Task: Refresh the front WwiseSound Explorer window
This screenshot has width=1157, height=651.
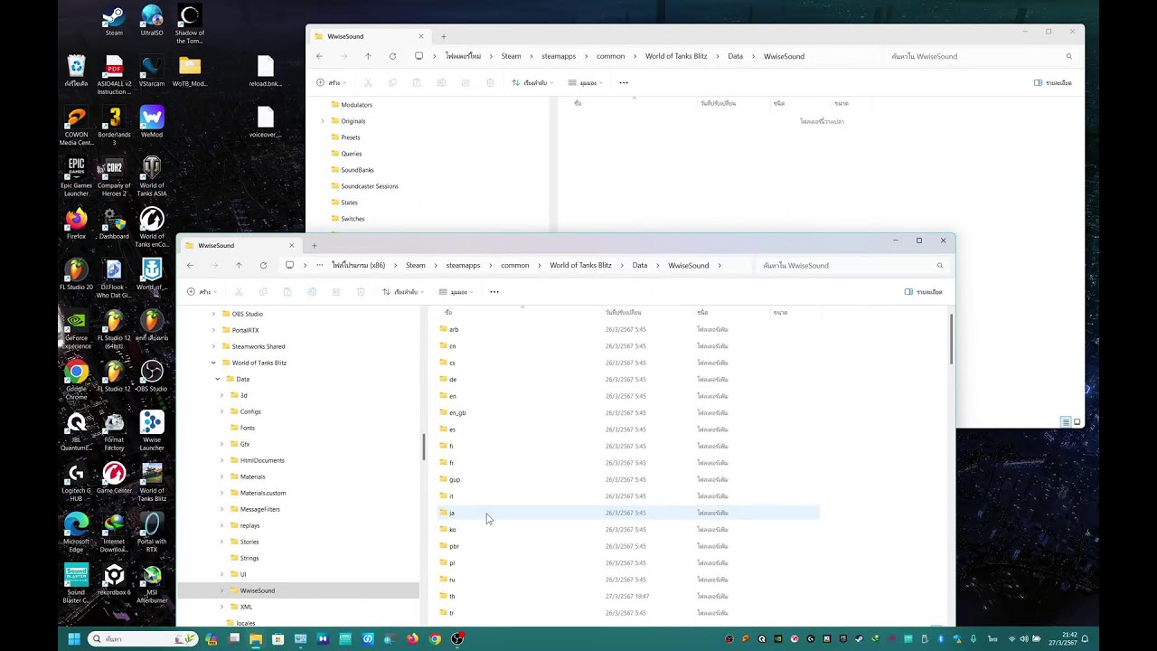Action: point(263,265)
